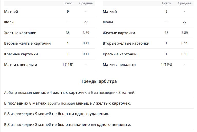Click the fouls average 27 in right table

[185, 22]
